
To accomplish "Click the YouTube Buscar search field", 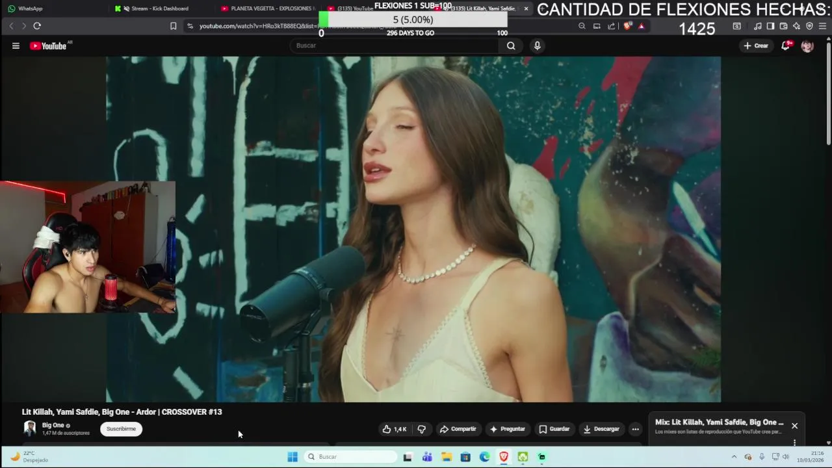I will point(395,45).
